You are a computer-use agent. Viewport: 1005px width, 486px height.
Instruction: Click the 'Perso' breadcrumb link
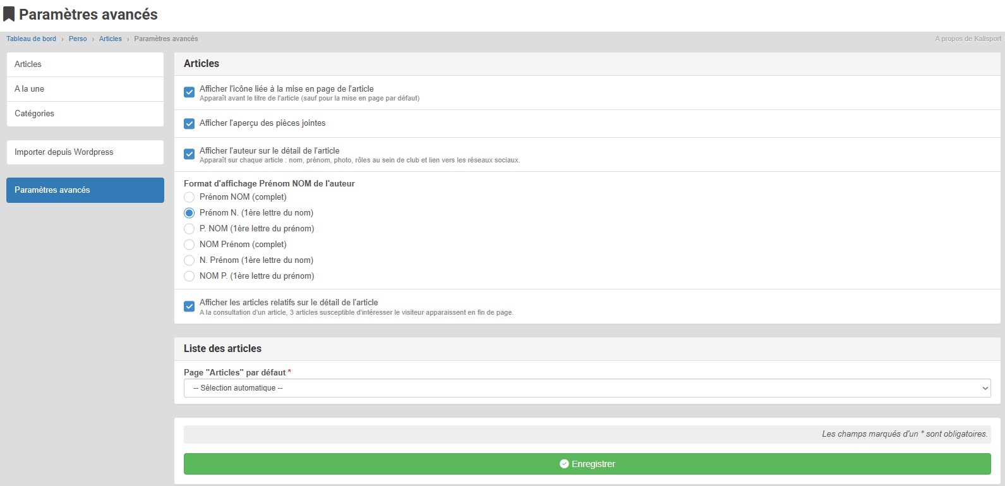78,39
